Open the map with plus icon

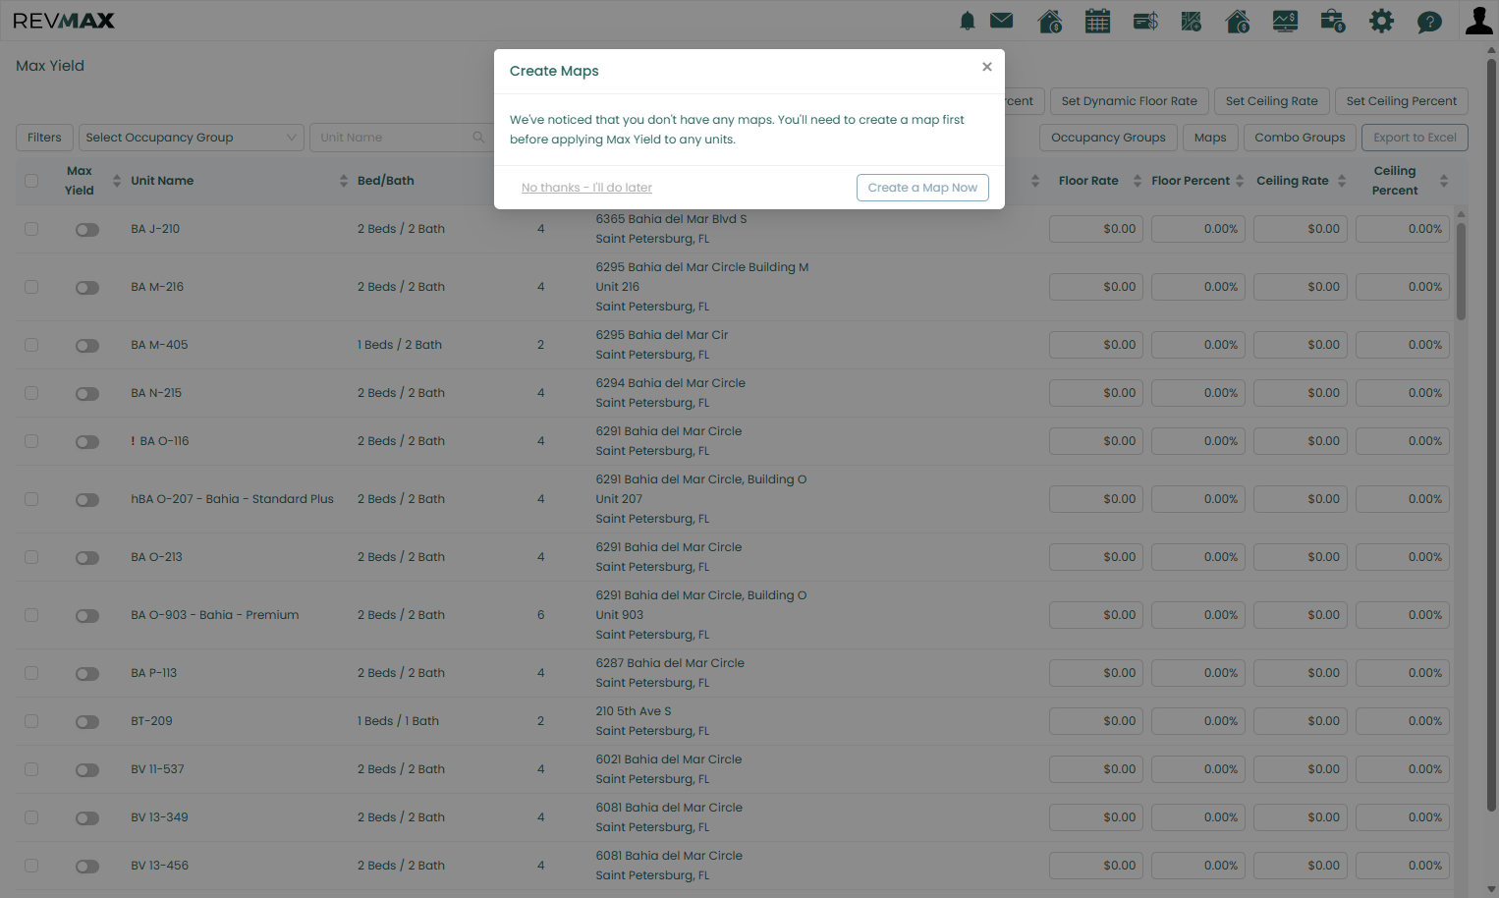tap(1192, 21)
